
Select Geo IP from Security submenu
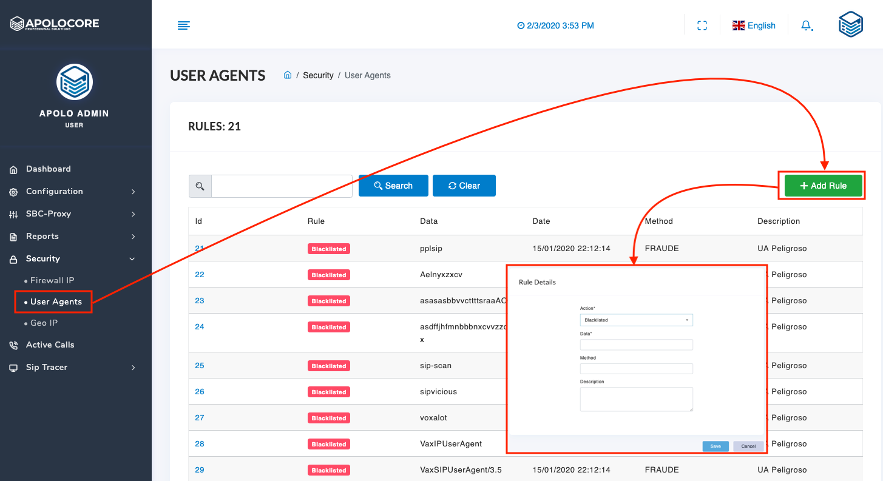(x=44, y=323)
